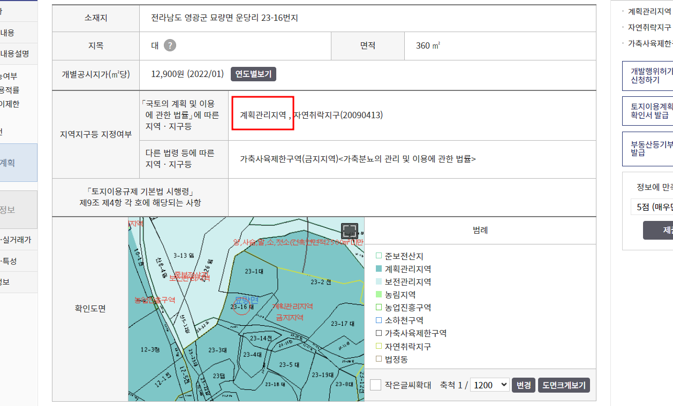Open the map scale 1200 dropdown
The height and width of the screenshot is (406, 673).
point(489,385)
